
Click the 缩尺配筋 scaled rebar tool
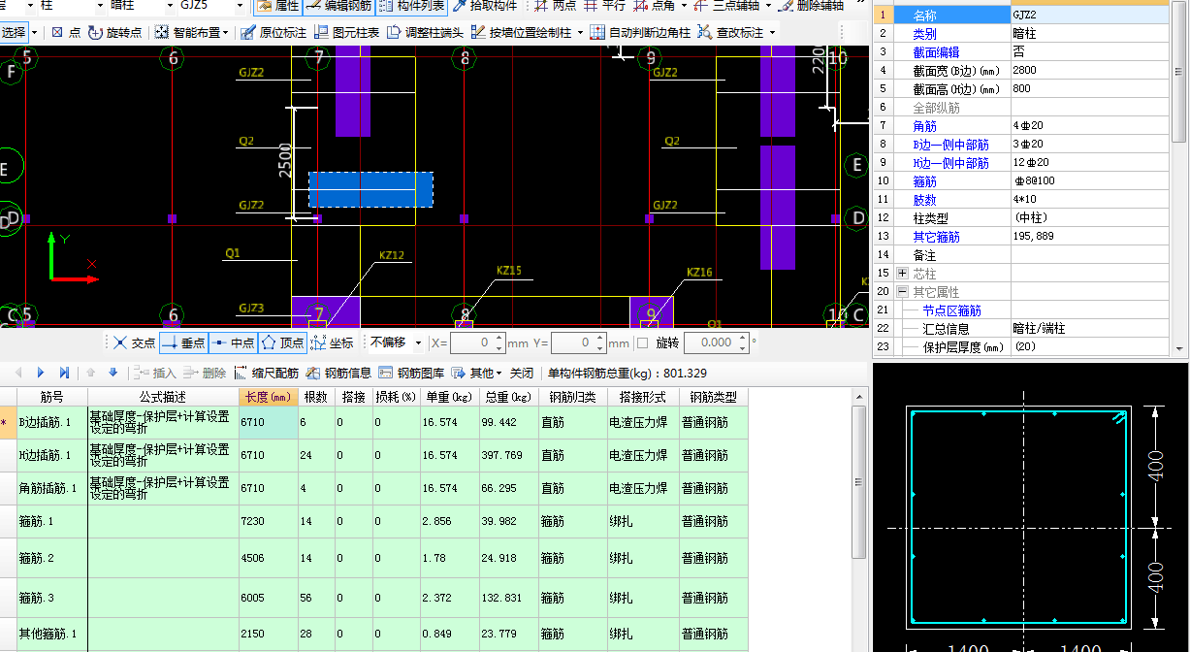click(266, 373)
